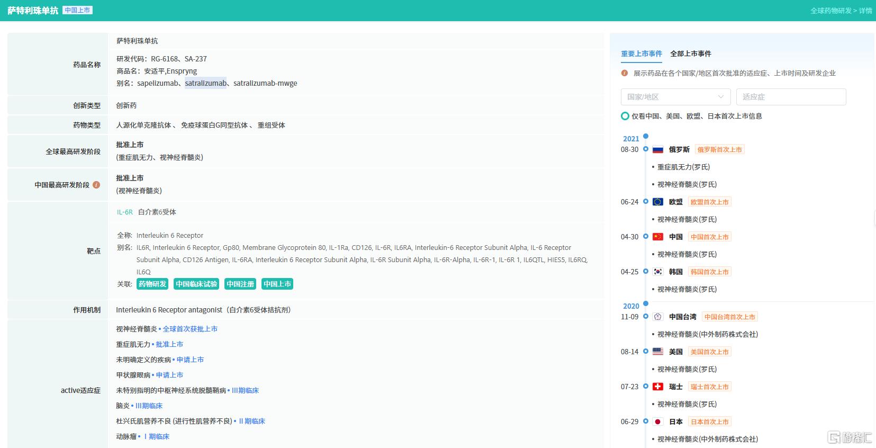This screenshot has width=876, height=448.
Task: Click 全球药物研发 breadcrumb link
Action: [831, 11]
